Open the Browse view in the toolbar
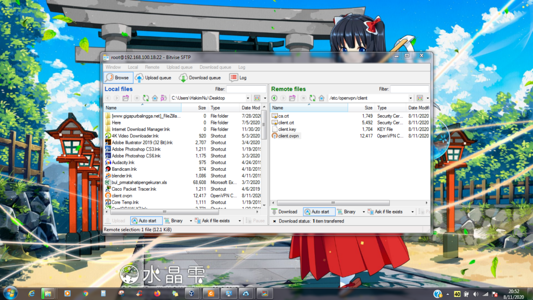The height and width of the screenshot is (300, 533). click(118, 78)
